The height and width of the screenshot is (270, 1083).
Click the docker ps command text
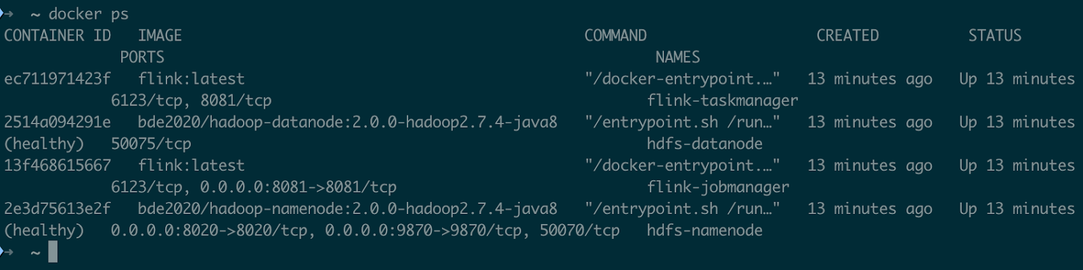[89, 14]
